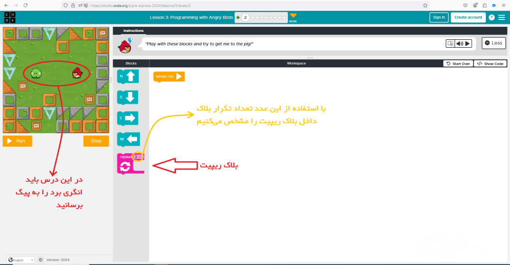Select the S down-arrow block
Viewport: 510px width, 265px height.
pos(128,97)
